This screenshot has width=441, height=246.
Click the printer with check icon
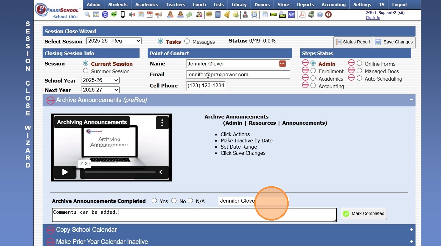coord(282,14)
